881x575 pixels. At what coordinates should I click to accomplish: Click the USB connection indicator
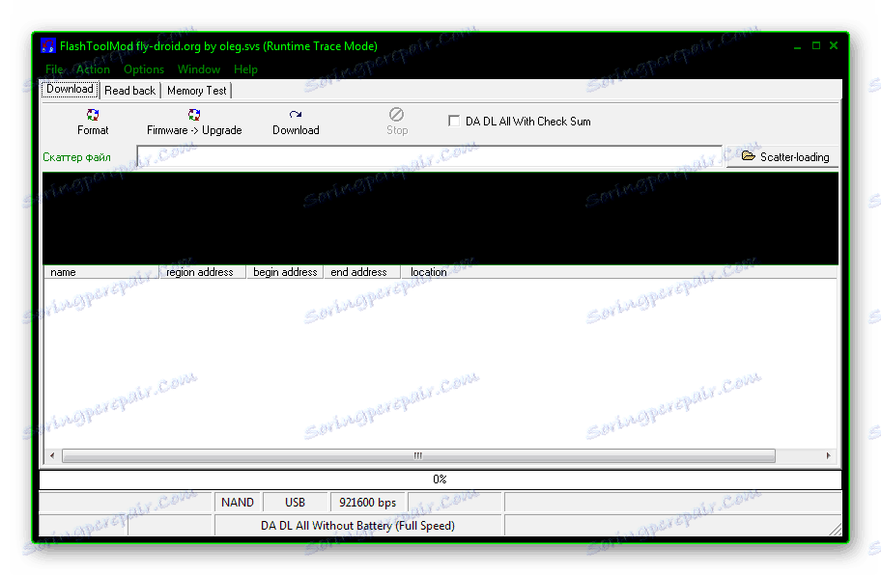296,502
